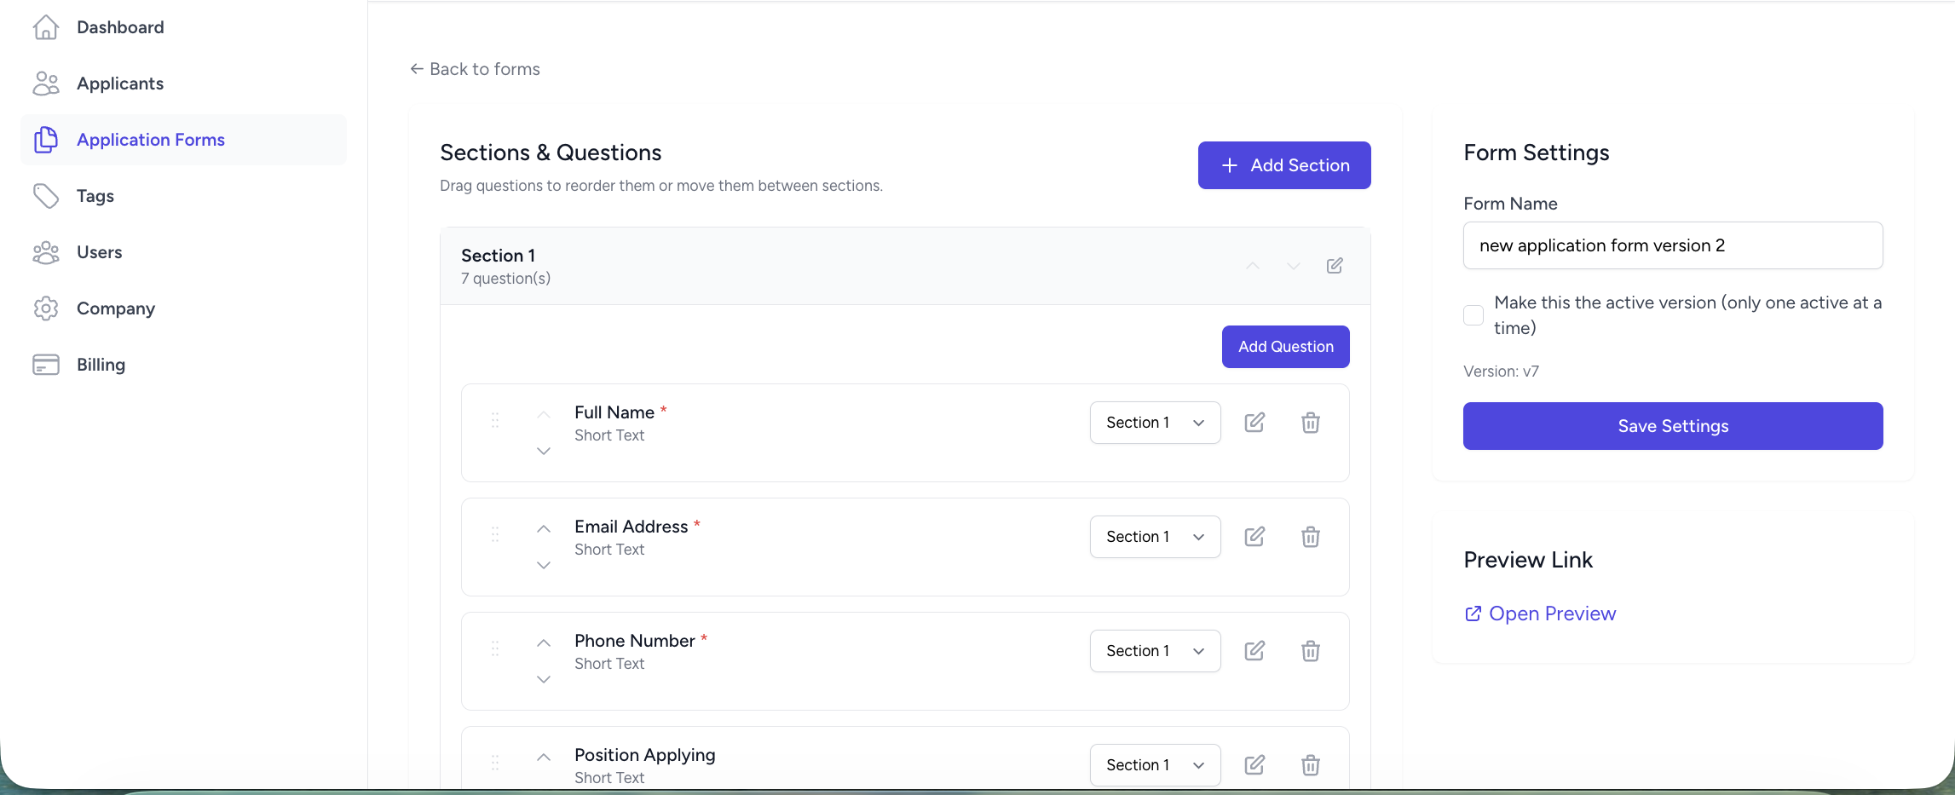Viewport: 1955px width, 795px height.
Task: Delete the Full Name question
Action: click(1311, 423)
